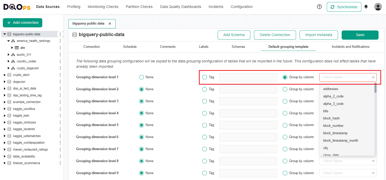Open the three-dot menu for crypto_dogecoin

tap(60, 68)
